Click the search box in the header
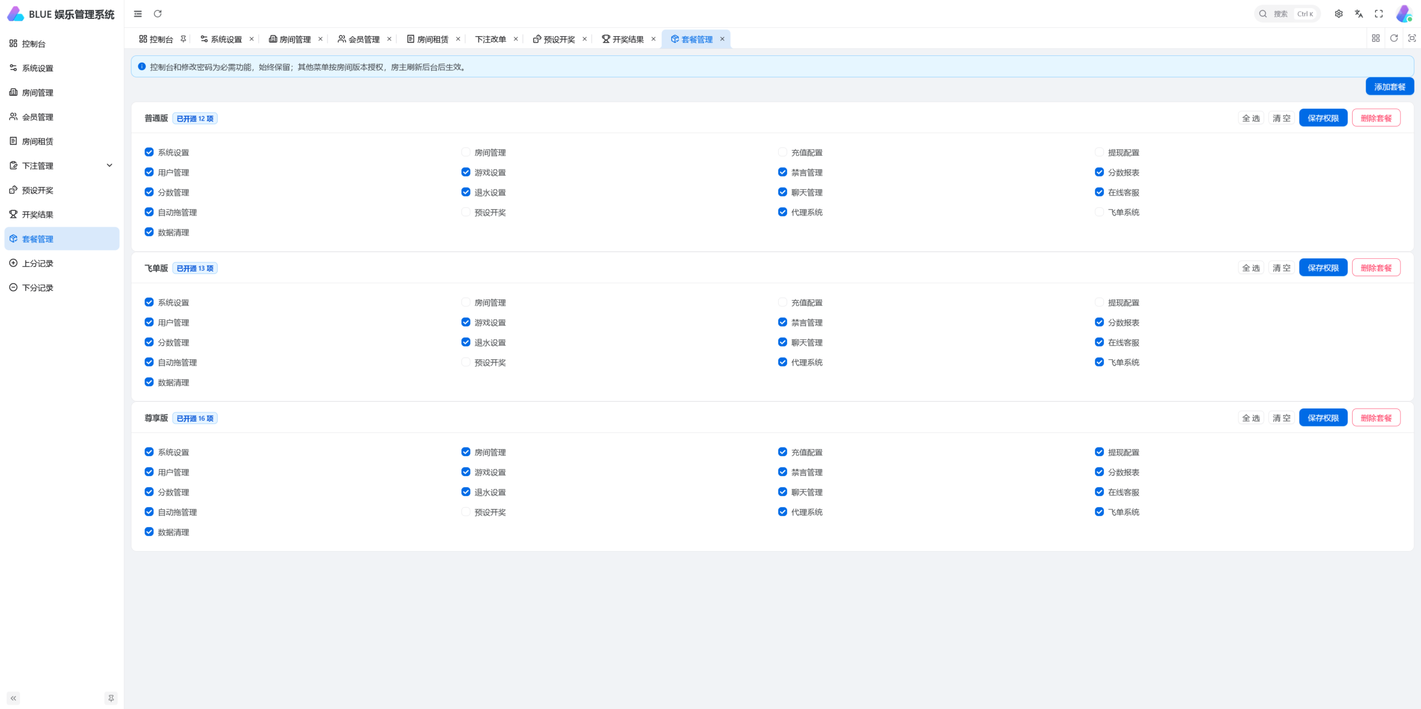This screenshot has height=709, width=1421. click(x=1287, y=14)
